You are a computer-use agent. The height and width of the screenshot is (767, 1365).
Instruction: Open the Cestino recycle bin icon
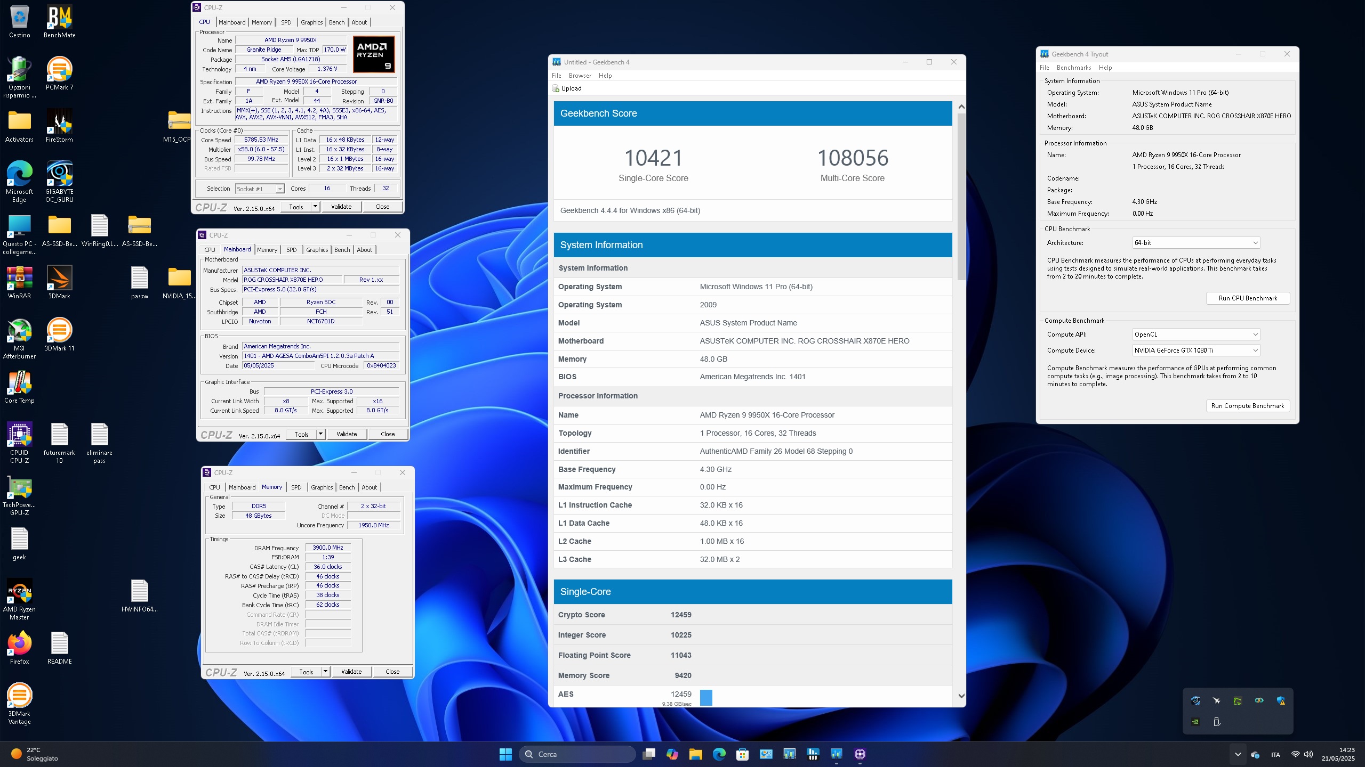click(19, 22)
